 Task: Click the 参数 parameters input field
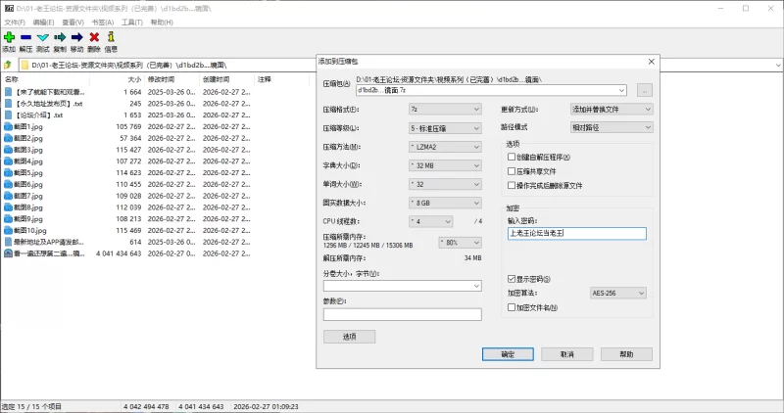[403, 314]
